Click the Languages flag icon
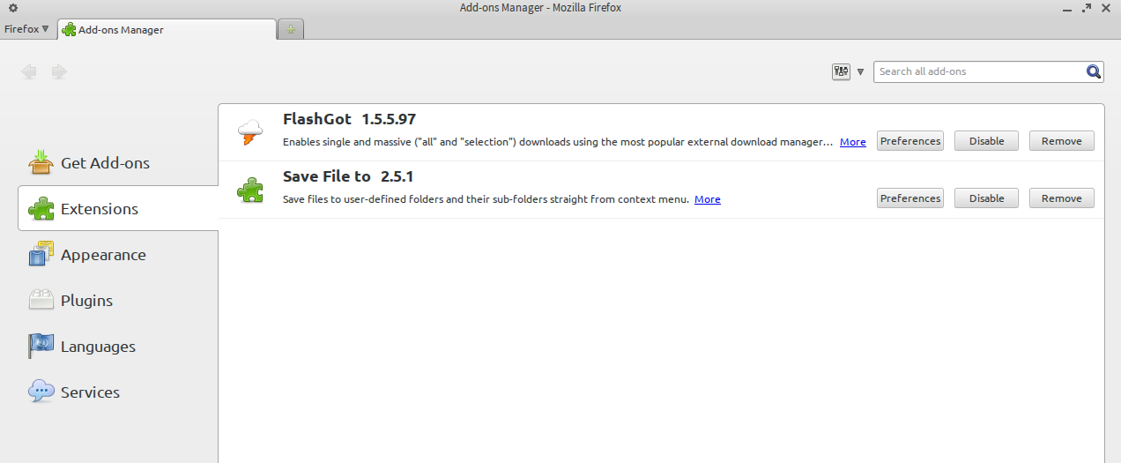The image size is (1121, 463). [41, 347]
